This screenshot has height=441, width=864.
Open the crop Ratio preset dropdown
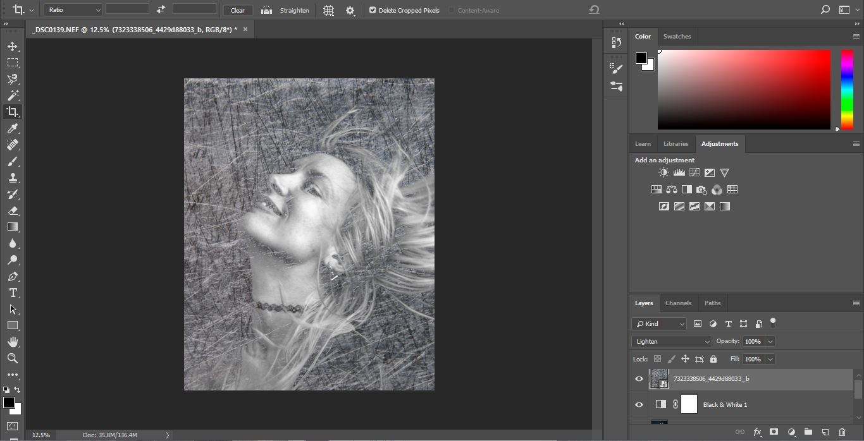point(73,10)
